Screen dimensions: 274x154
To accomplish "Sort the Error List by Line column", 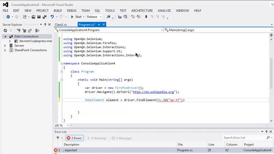I will (216, 145).
